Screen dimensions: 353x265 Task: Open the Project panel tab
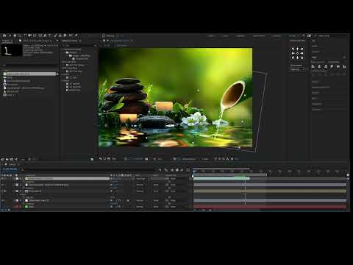[6, 40]
